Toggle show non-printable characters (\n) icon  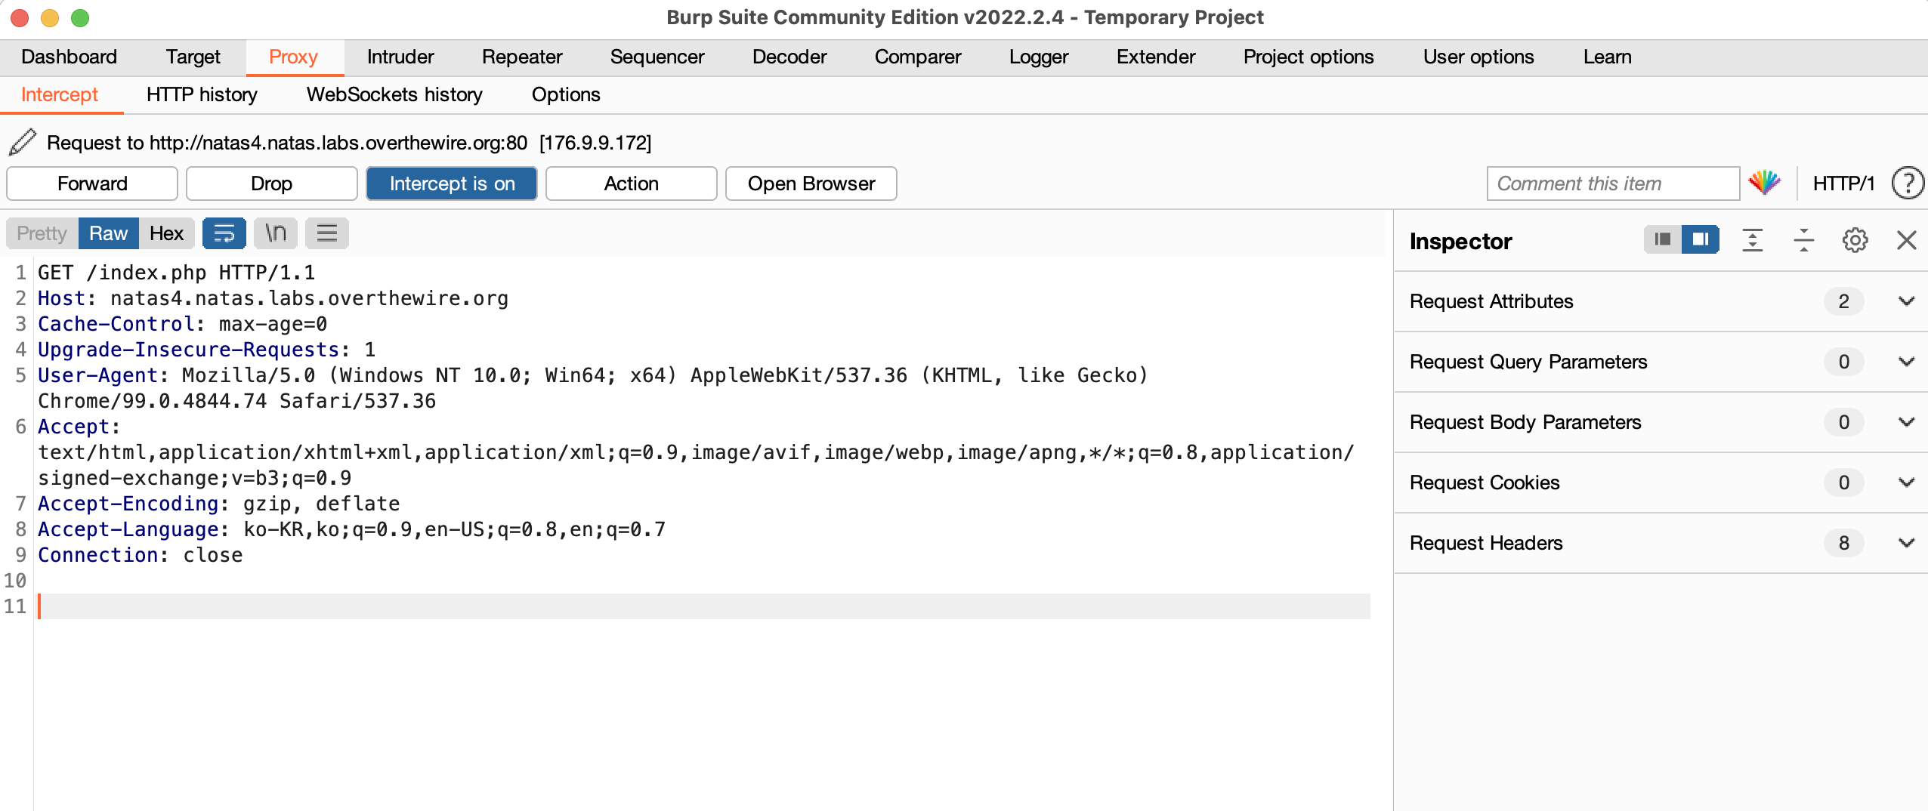point(276,233)
